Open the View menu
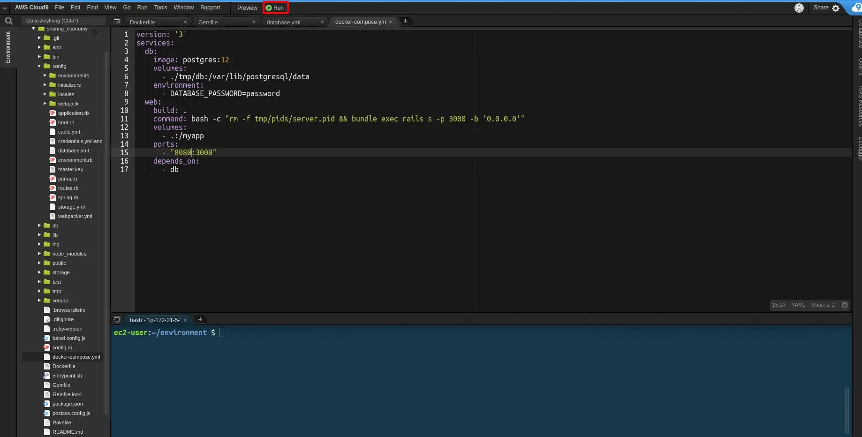 coord(110,8)
